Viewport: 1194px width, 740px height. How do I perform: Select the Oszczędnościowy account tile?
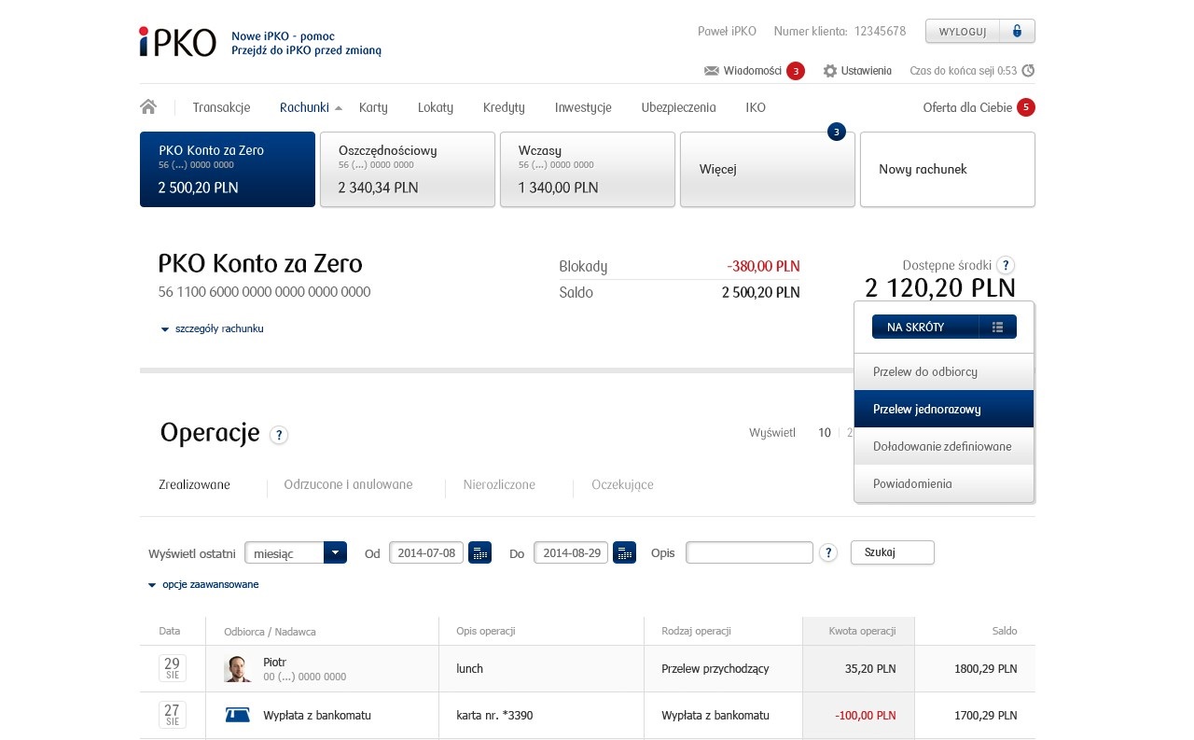(407, 169)
